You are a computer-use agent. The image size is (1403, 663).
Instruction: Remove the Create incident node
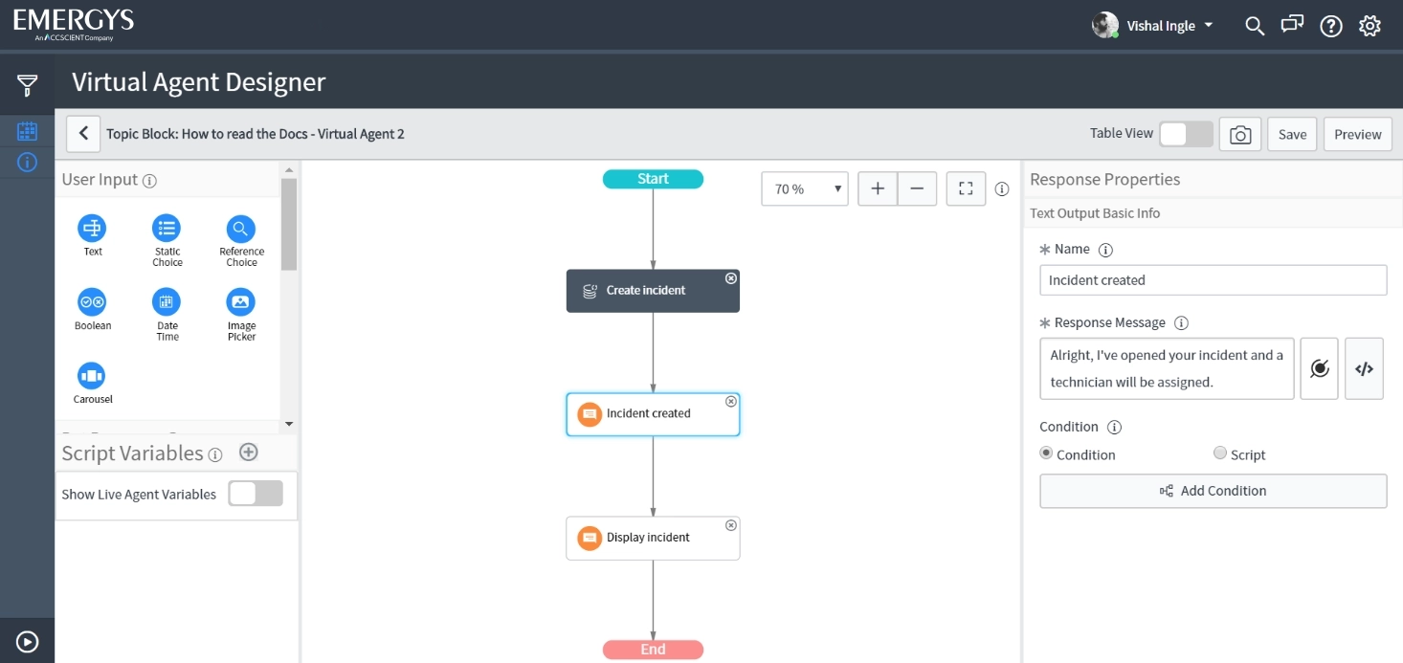click(731, 278)
